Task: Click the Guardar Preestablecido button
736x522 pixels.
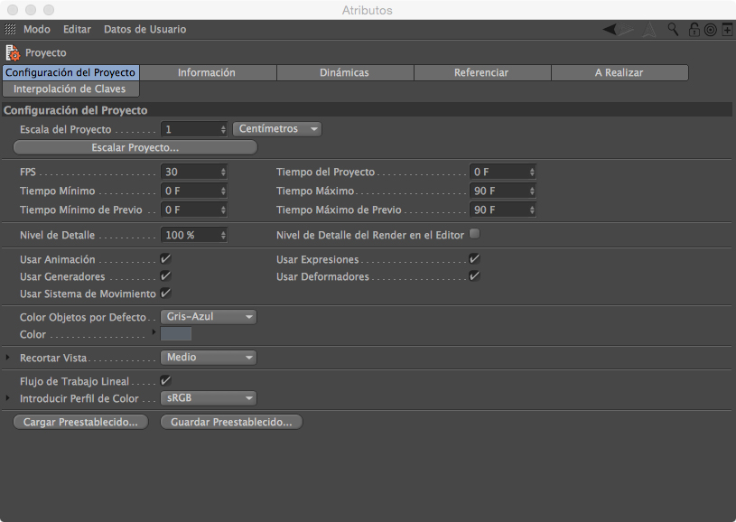Action: (x=231, y=422)
